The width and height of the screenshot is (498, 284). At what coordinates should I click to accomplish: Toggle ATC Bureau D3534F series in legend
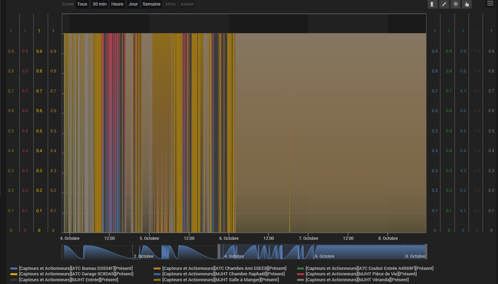[76, 268]
